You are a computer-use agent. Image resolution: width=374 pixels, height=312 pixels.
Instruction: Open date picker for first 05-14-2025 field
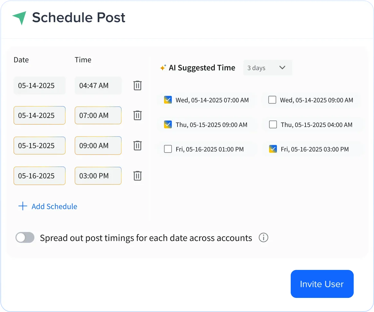(39, 85)
